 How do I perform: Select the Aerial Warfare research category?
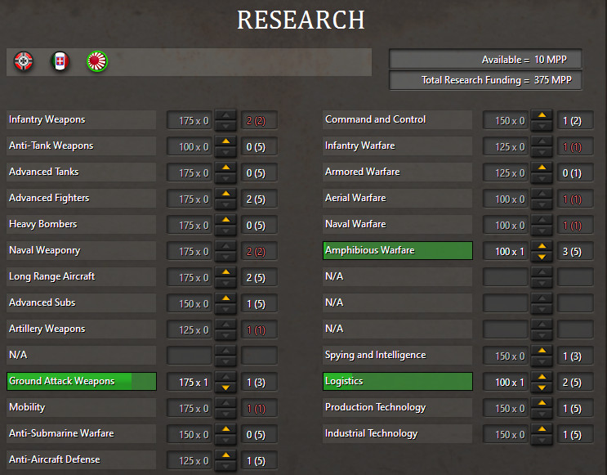click(398, 198)
